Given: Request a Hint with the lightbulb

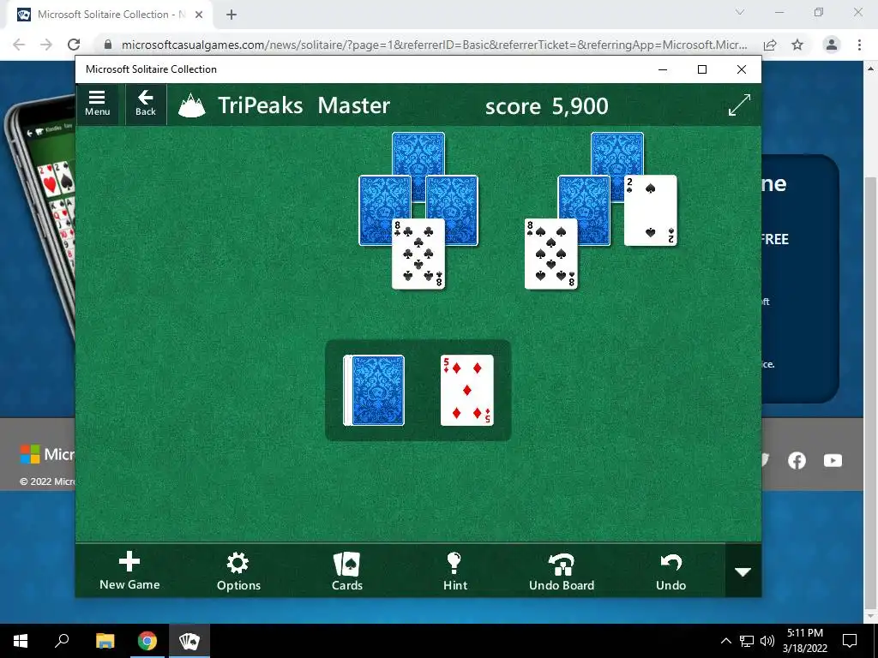Looking at the screenshot, I should click(454, 571).
